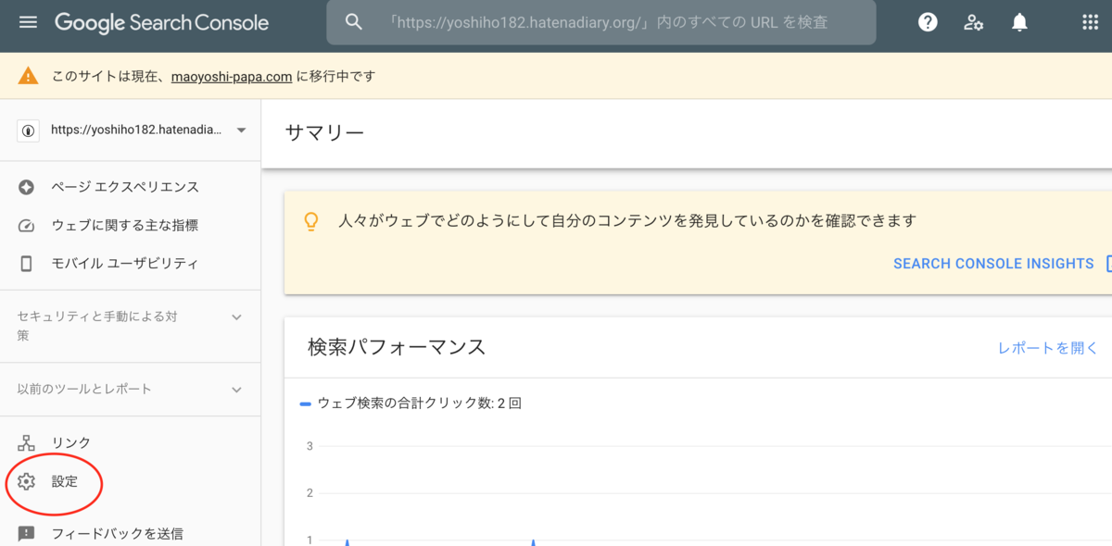
Task: Click the add user icon in header
Action: 974,22
